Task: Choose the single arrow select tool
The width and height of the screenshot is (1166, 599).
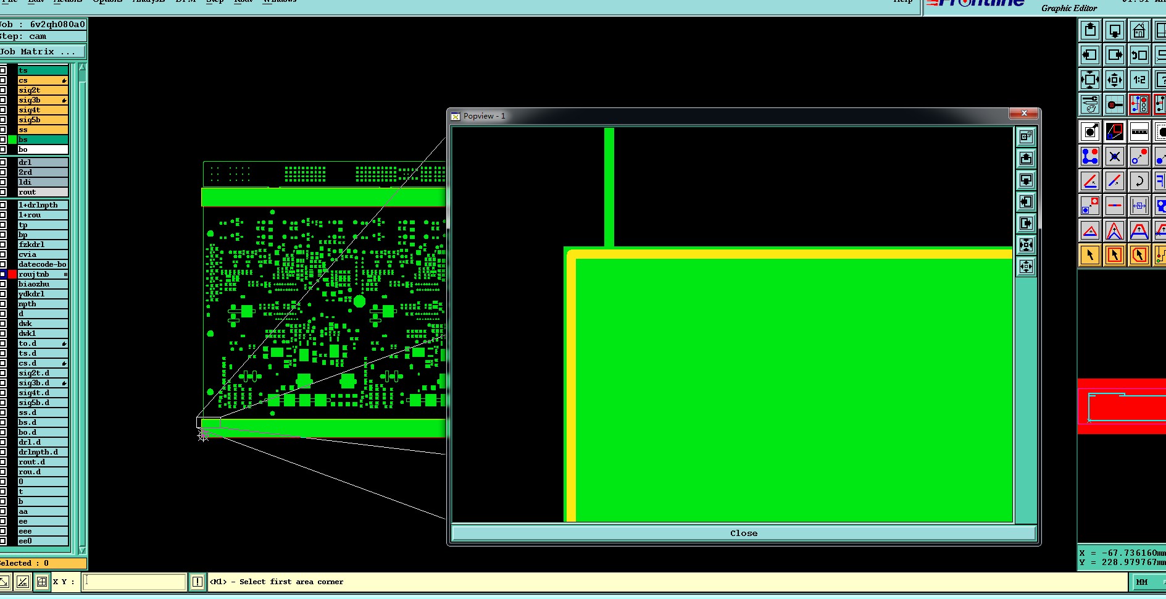Action: (x=1090, y=255)
